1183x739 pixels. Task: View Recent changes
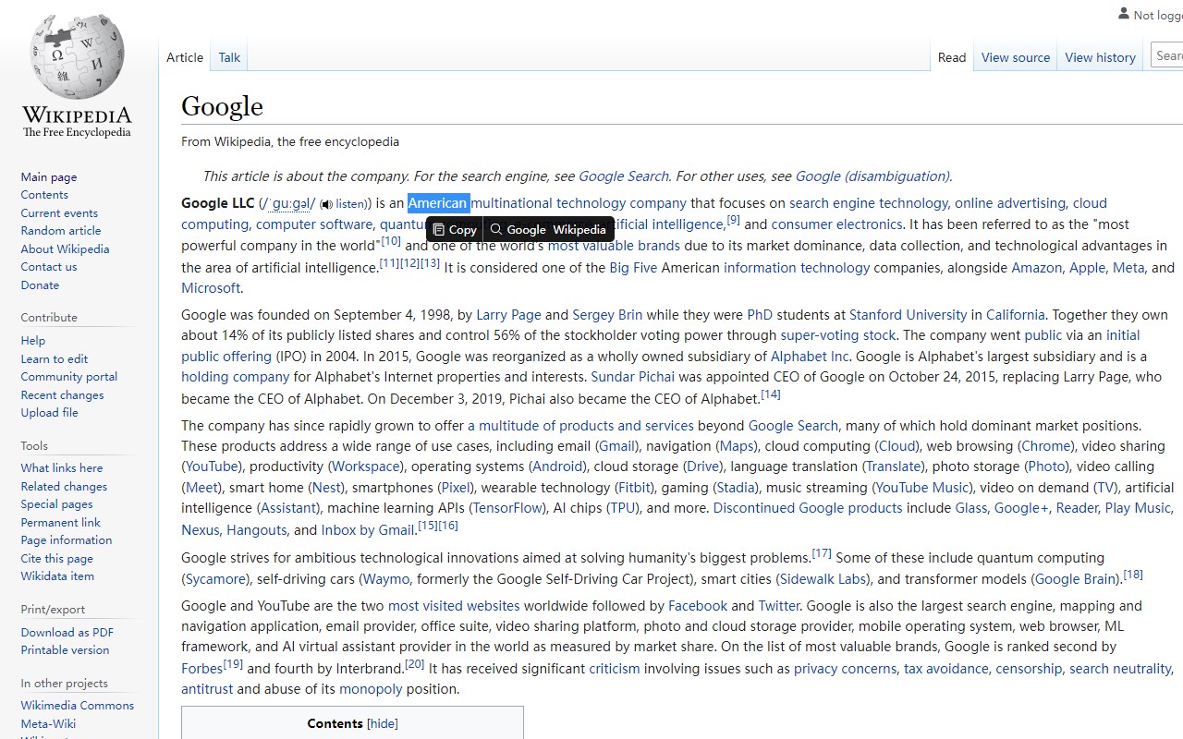pos(62,395)
